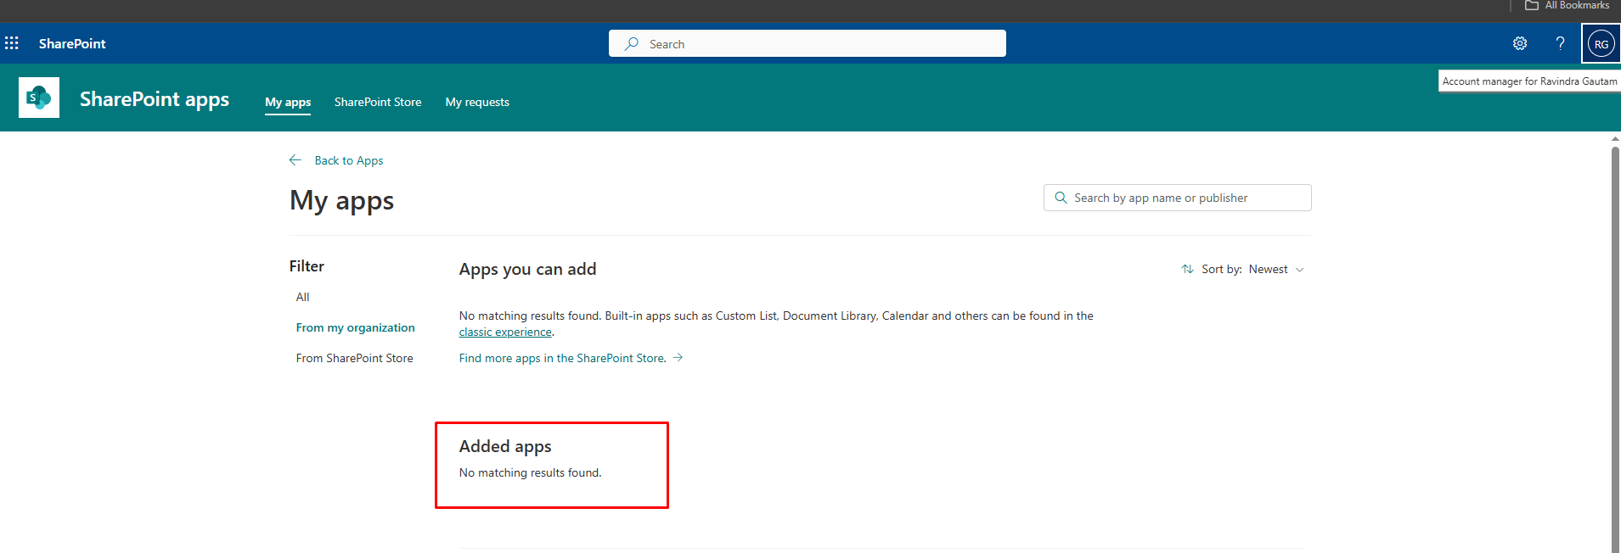Open the Settings gear icon

click(1520, 43)
